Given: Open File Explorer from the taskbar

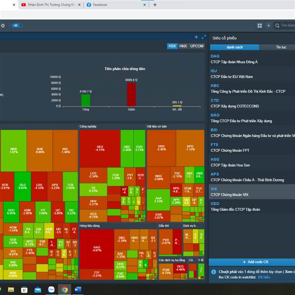Looking at the screenshot, I should (x=11, y=290).
